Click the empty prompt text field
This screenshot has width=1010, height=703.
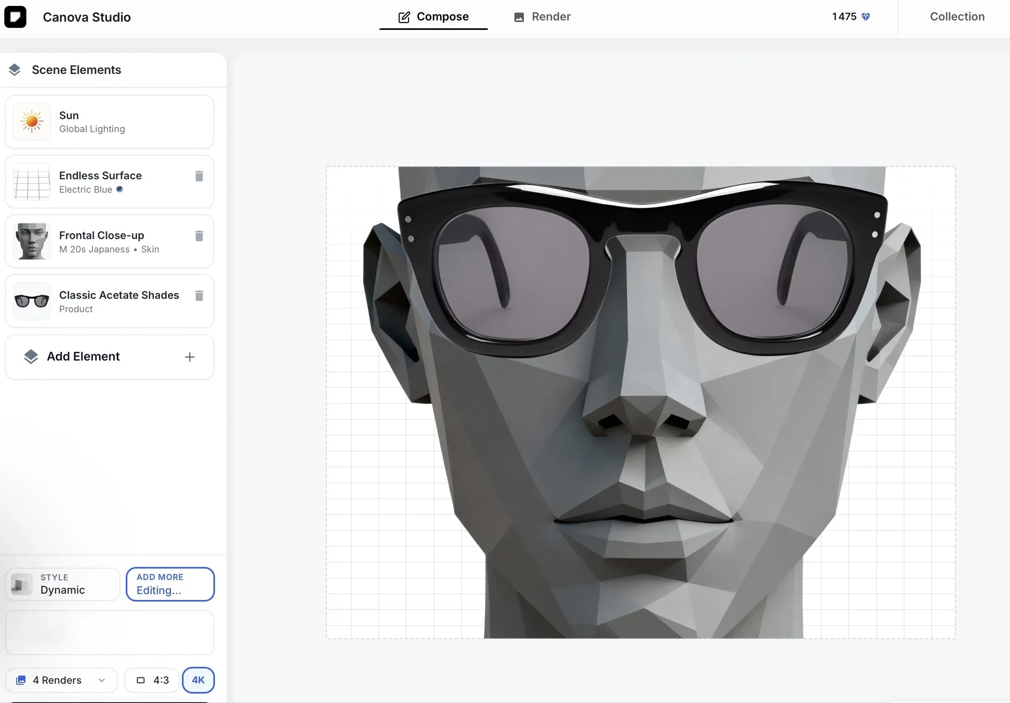click(109, 632)
